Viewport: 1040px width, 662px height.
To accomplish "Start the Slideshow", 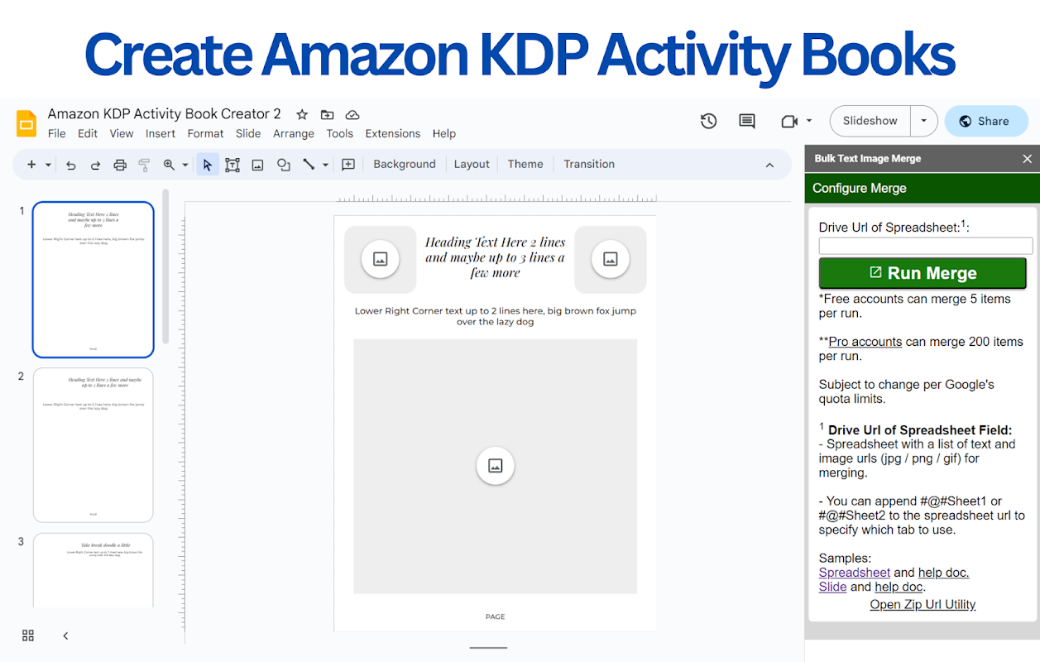I will point(870,121).
